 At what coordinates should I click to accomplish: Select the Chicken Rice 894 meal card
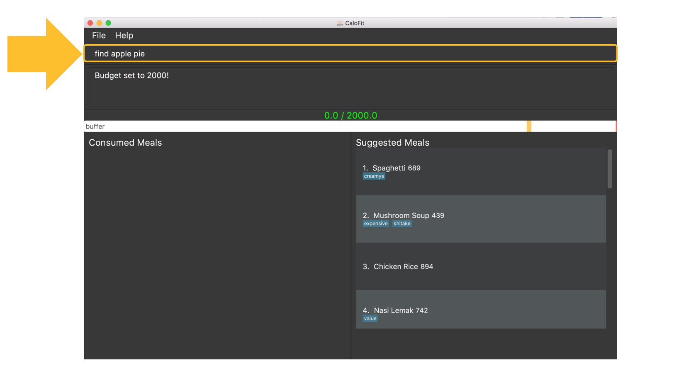(481, 266)
